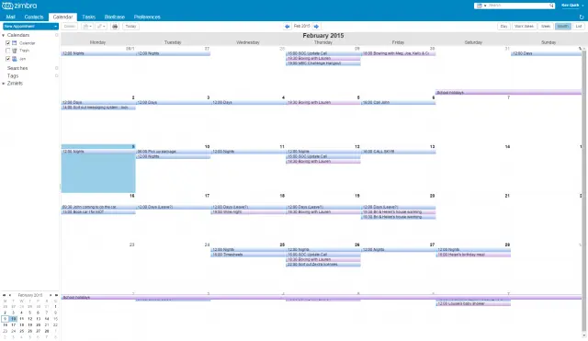
Task: Click the Tags options gear icon
Action: click(x=57, y=75)
